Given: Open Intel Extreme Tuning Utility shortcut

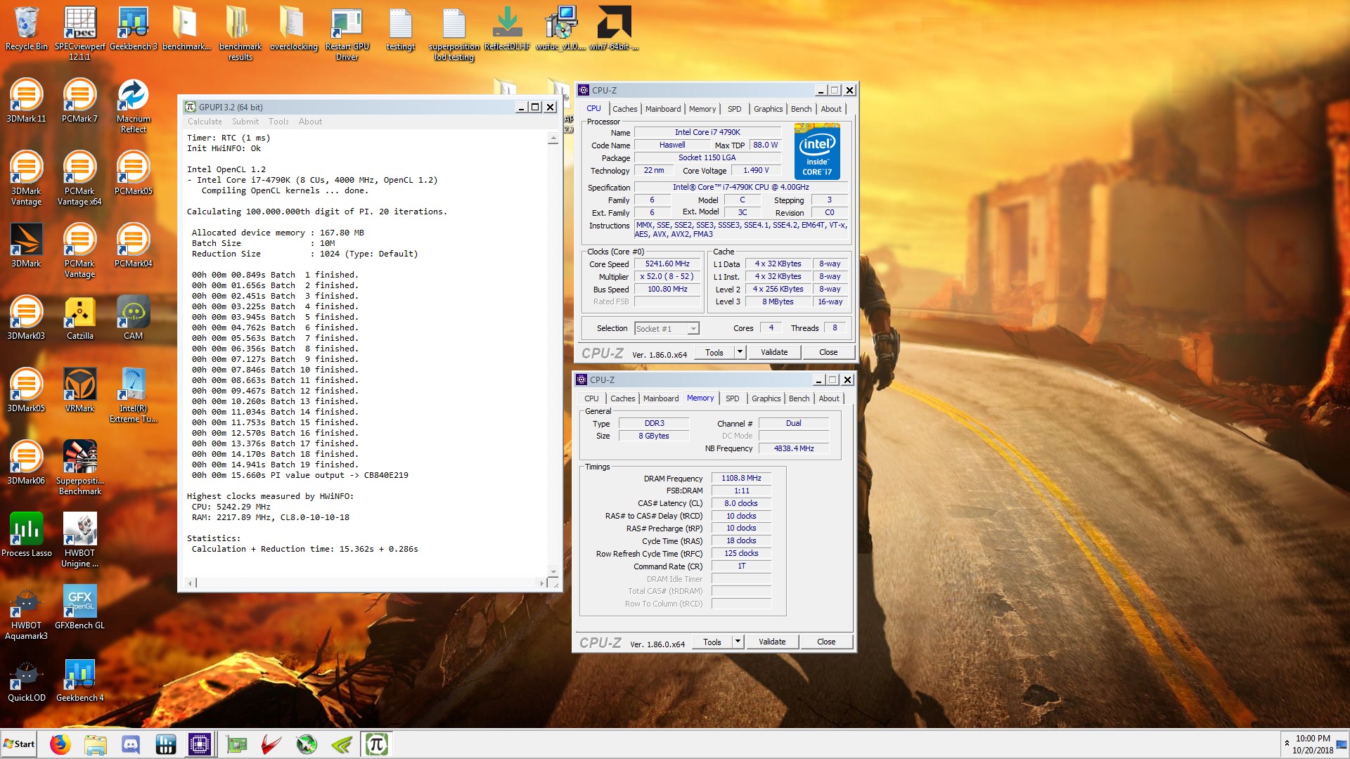Looking at the screenshot, I should (133, 395).
